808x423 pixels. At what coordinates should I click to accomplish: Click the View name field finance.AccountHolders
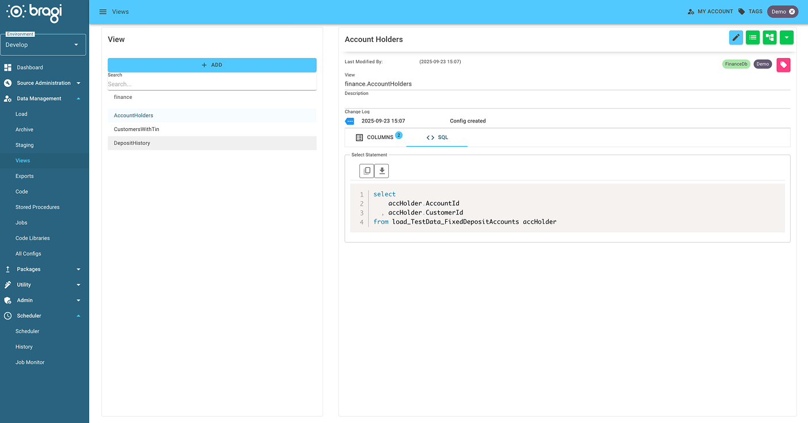[568, 84]
